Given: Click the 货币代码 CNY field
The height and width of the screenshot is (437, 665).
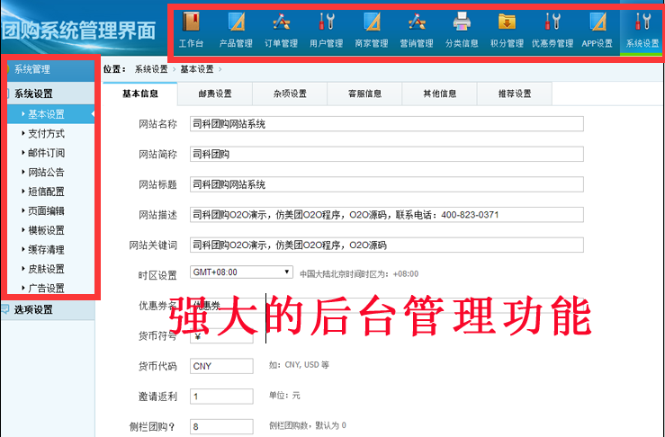Looking at the screenshot, I should (221, 366).
